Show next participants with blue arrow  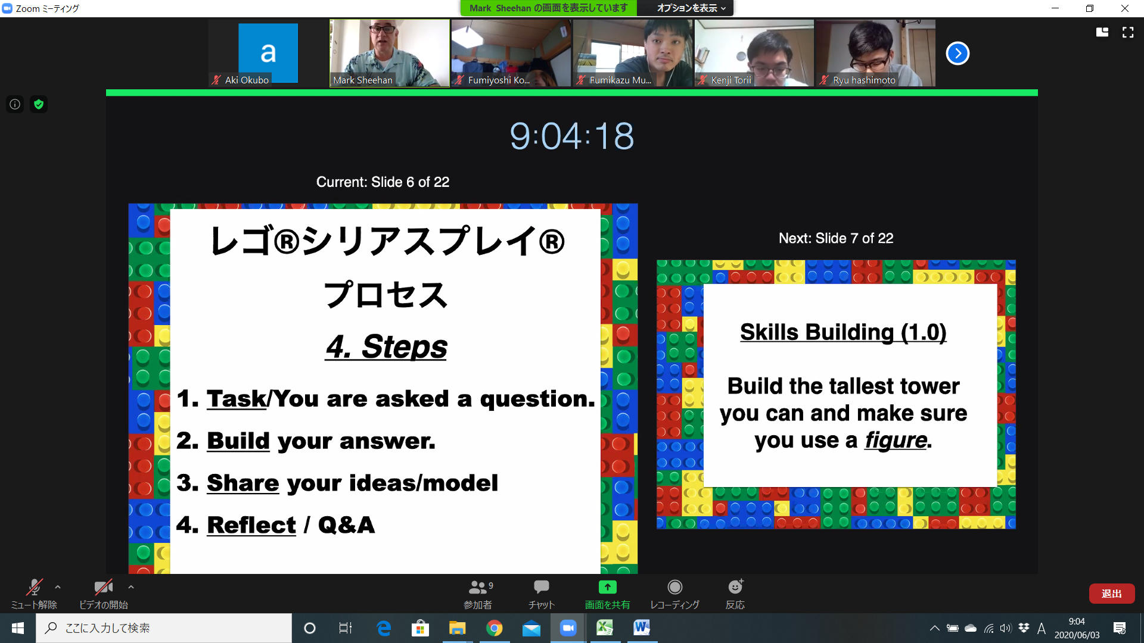coord(958,53)
